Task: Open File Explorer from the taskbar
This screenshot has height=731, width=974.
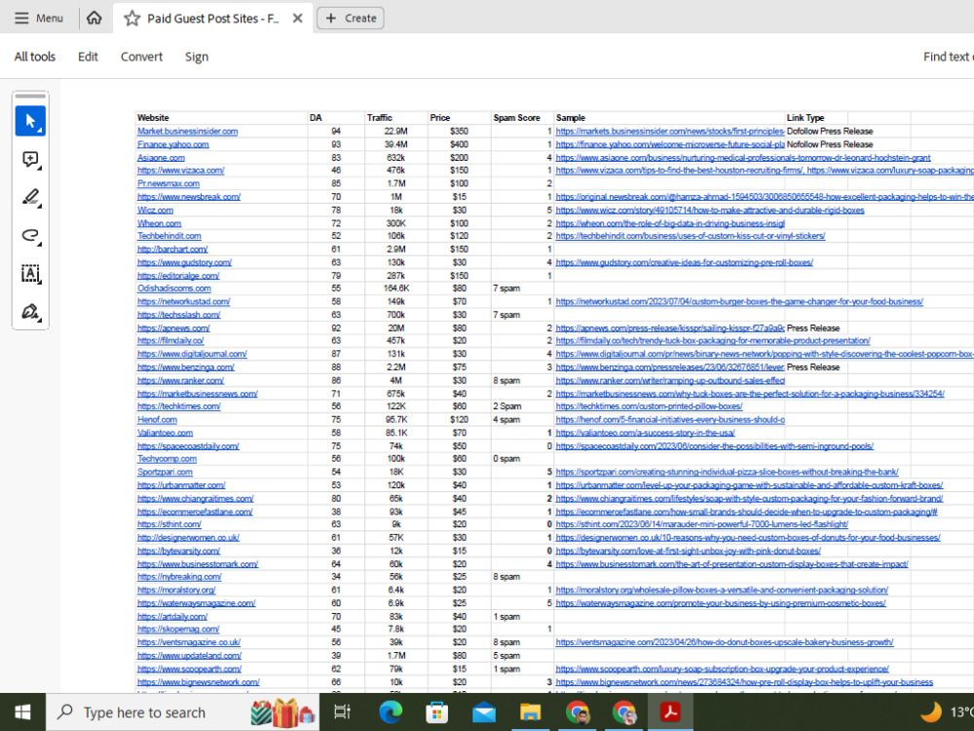Action: 531,712
